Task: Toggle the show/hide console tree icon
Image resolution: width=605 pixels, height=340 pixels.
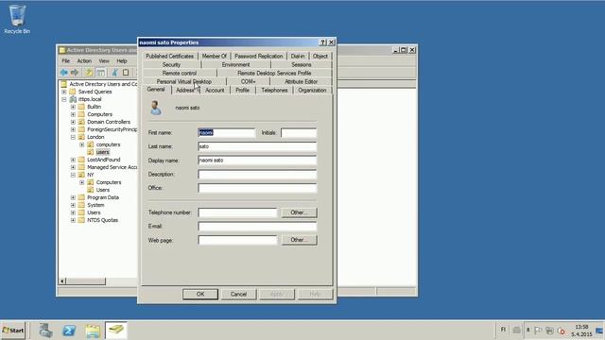Action: point(101,73)
